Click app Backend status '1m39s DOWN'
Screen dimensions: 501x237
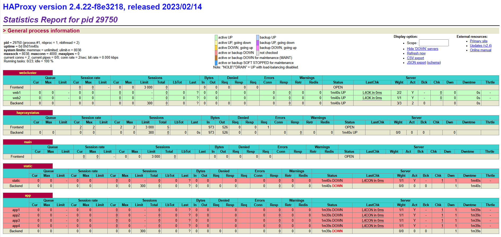pyautogui.click(x=332, y=231)
